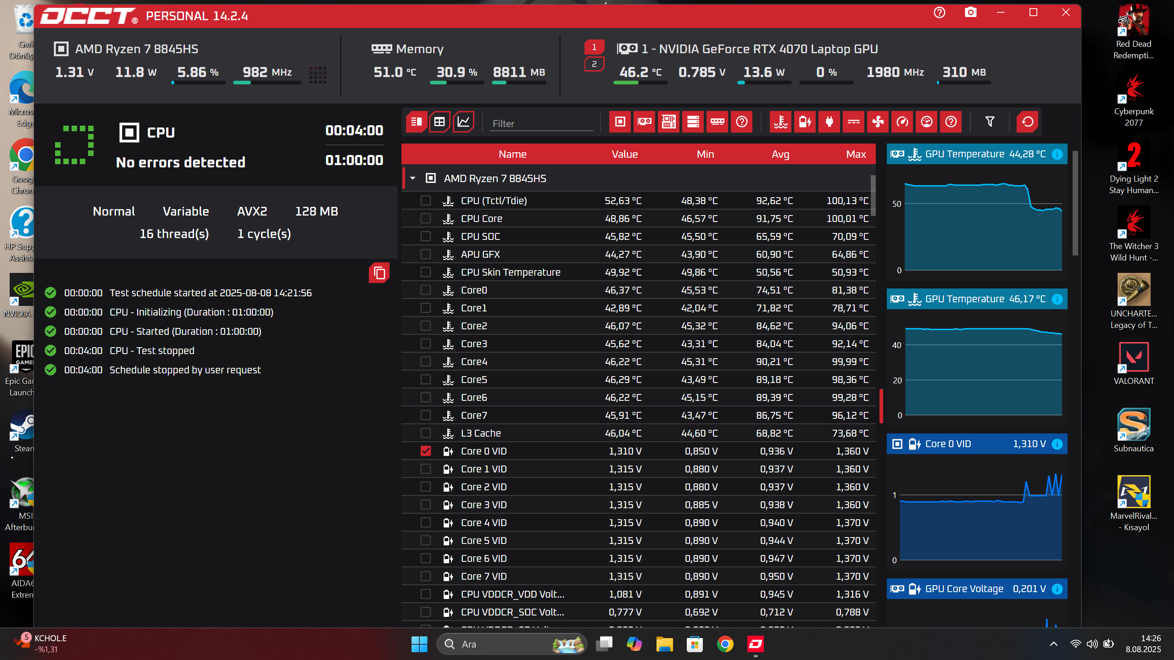Select the VALORANT desktop shortcut
Screen dimensions: 1174x660
tap(1134, 363)
